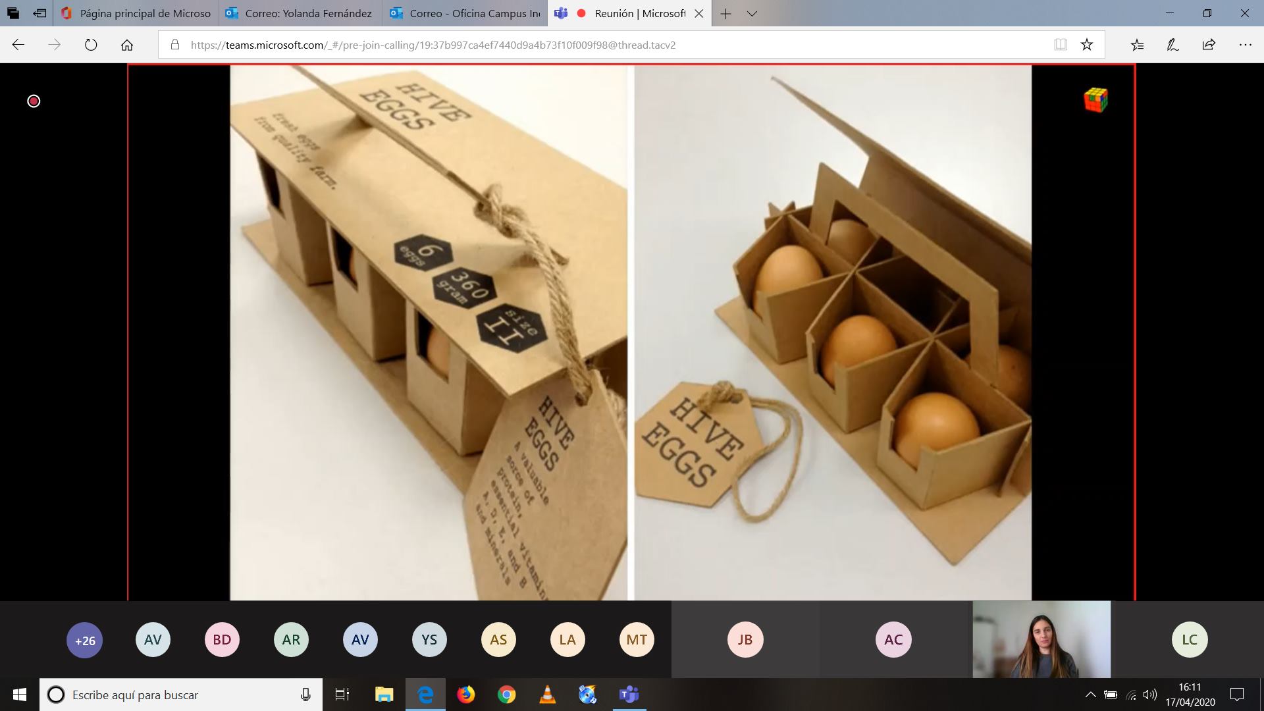
Task: Select participant avatar MT
Action: [x=637, y=639]
